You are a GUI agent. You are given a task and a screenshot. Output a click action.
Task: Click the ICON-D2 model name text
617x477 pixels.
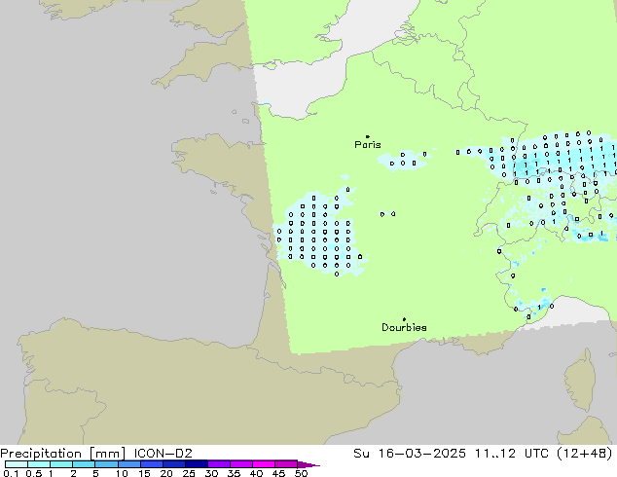[163, 454]
